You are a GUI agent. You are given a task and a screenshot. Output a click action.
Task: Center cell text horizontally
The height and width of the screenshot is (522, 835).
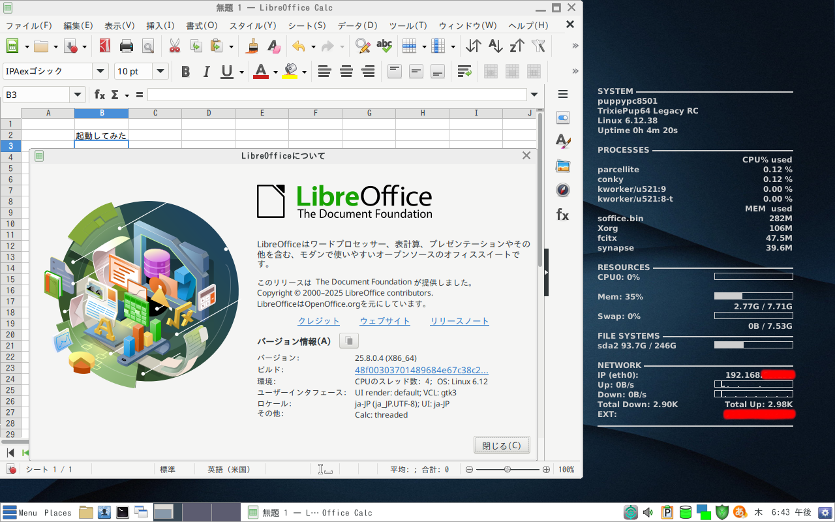(346, 71)
